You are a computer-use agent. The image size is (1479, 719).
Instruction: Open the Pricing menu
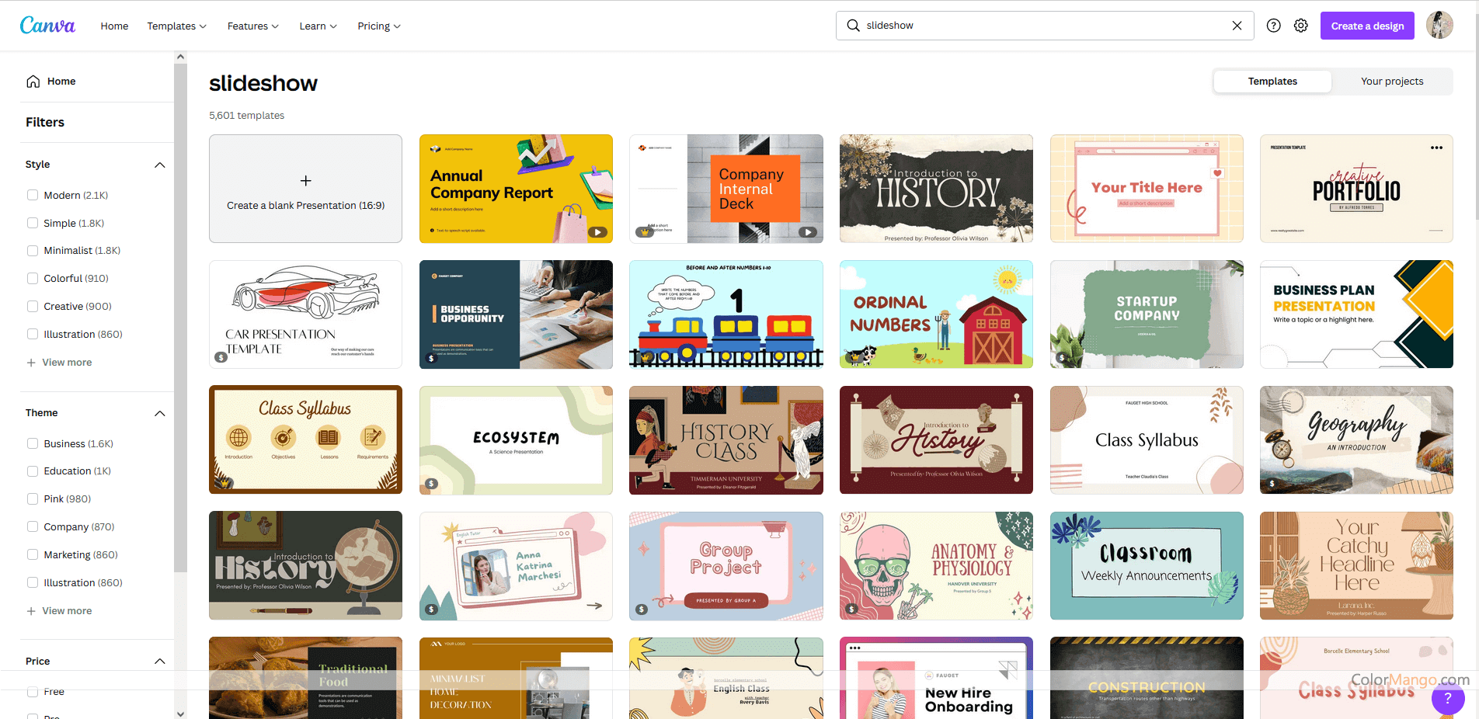(x=378, y=26)
